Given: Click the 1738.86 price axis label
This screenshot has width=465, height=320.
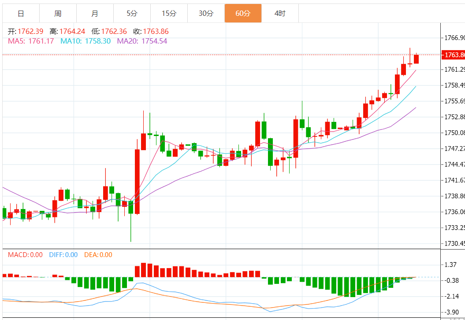Looking at the screenshot, I should coord(454,196).
